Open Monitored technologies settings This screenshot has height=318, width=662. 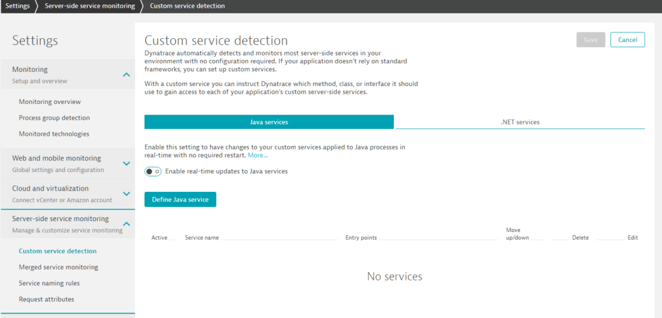tap(54, 134)
